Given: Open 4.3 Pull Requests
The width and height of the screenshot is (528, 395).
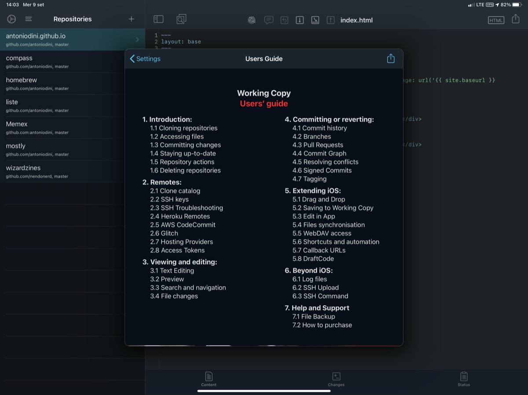Looking at the screenshot, I should [x=318, y=145].
